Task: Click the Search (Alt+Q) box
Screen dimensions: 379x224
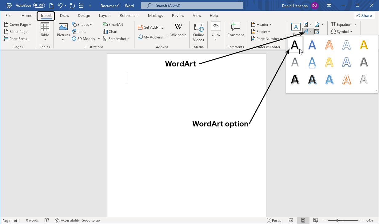Action: pyautogui.click(x=192, y=6)
